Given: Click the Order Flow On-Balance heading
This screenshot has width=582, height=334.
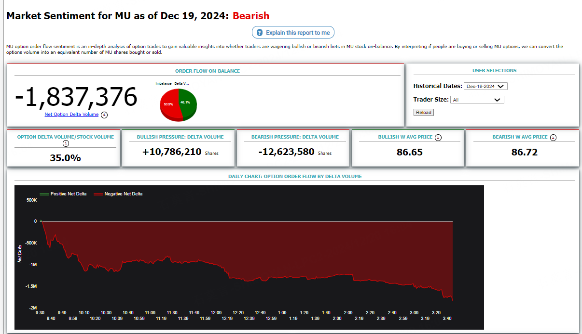Looking at the screenshot, I should coord(208,71).
